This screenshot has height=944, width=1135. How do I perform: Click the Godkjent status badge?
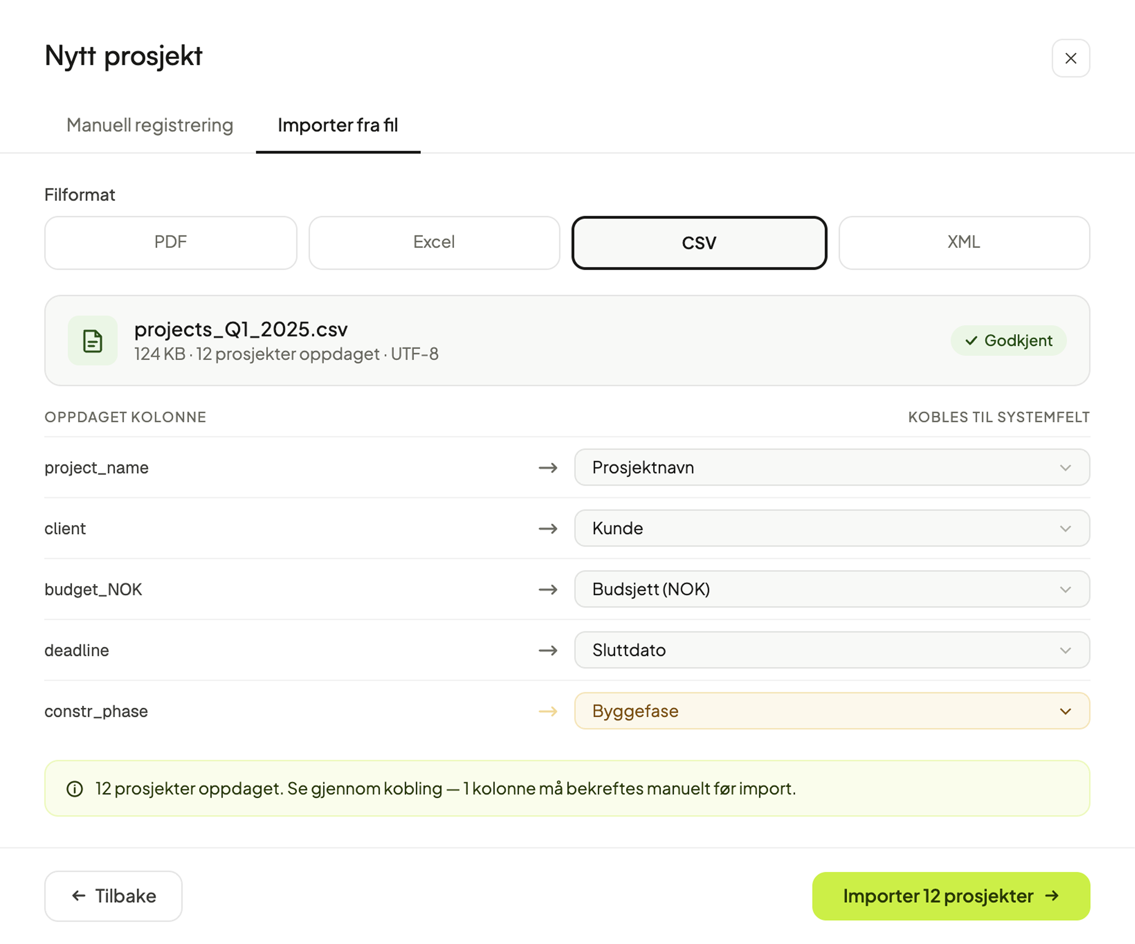point(1008,340)
